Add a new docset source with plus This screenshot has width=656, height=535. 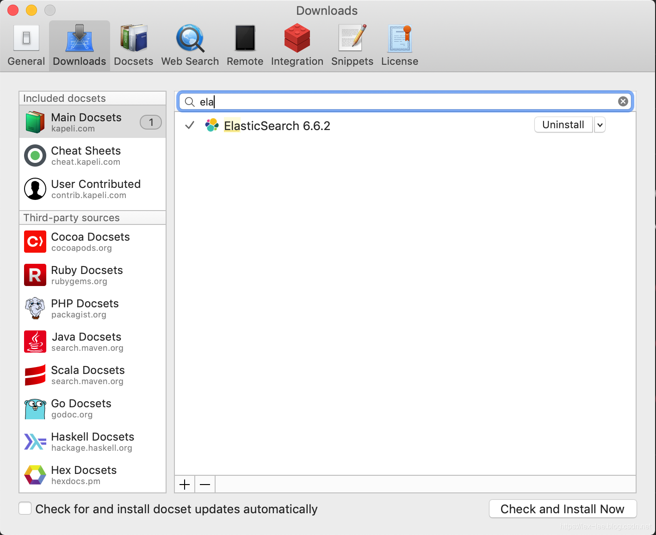pyautogui.click(x=185, y=485)
